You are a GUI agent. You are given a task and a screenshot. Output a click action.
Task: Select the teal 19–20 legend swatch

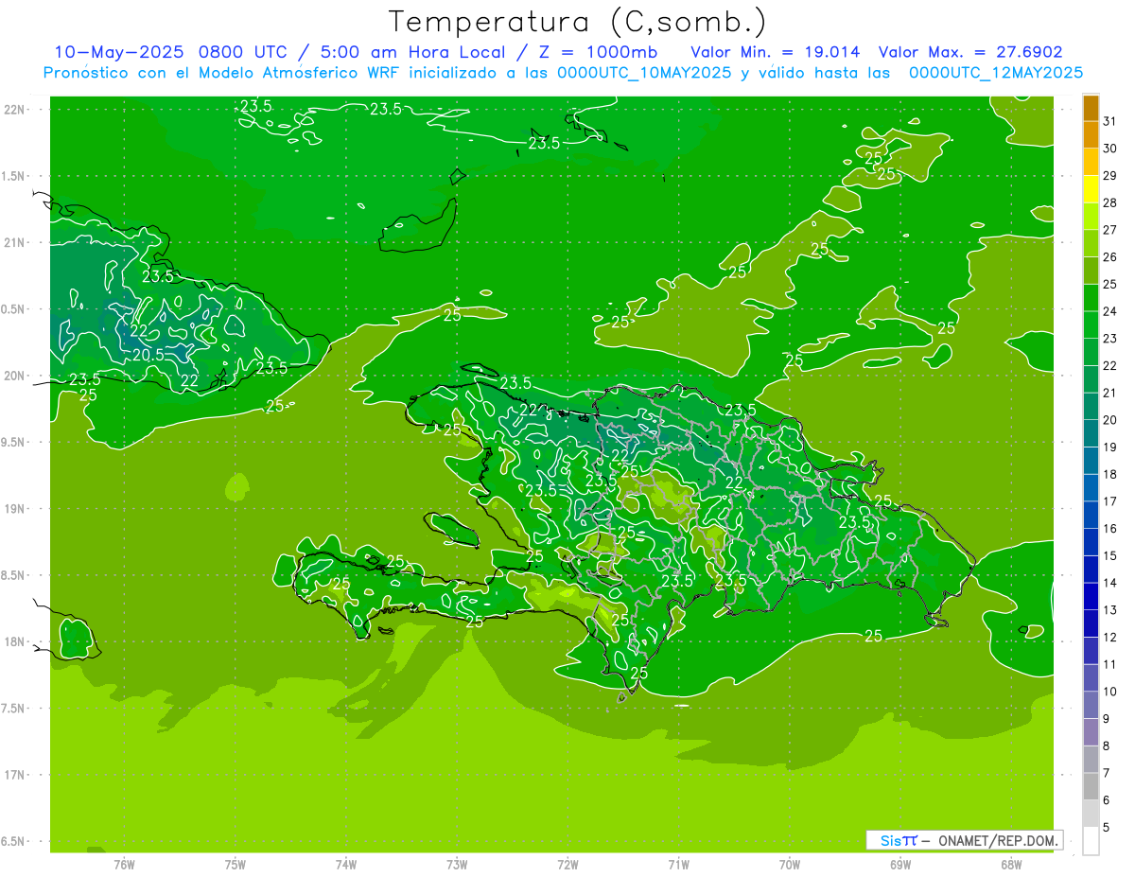pos(1091,433)
